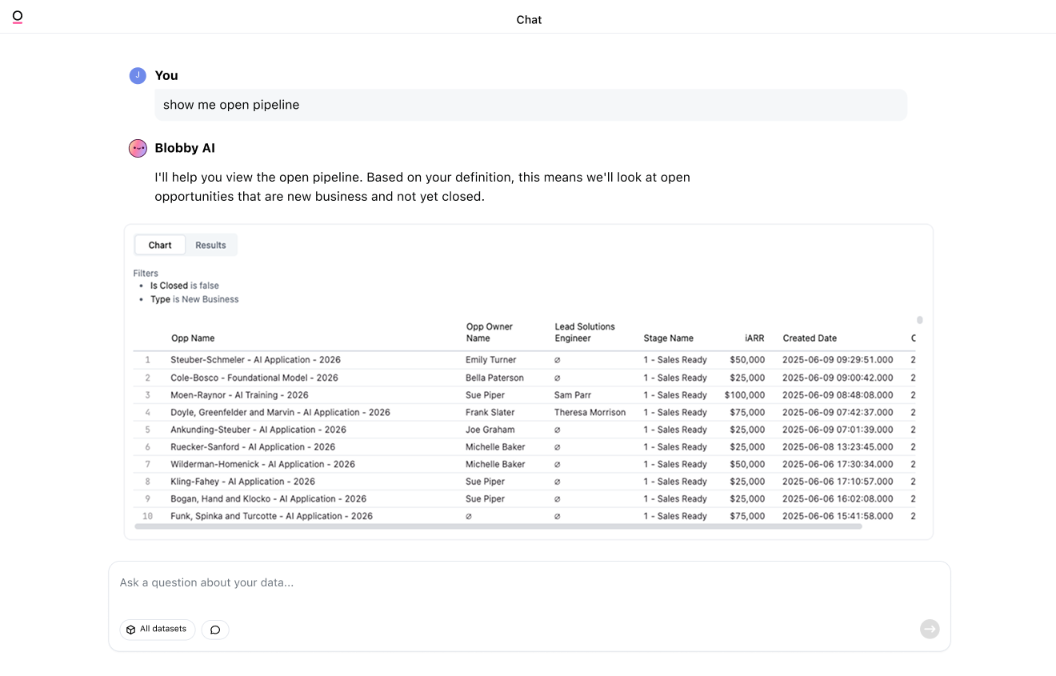
Task: Type in Ask a question about your data field
Action: tap(528, 582)
